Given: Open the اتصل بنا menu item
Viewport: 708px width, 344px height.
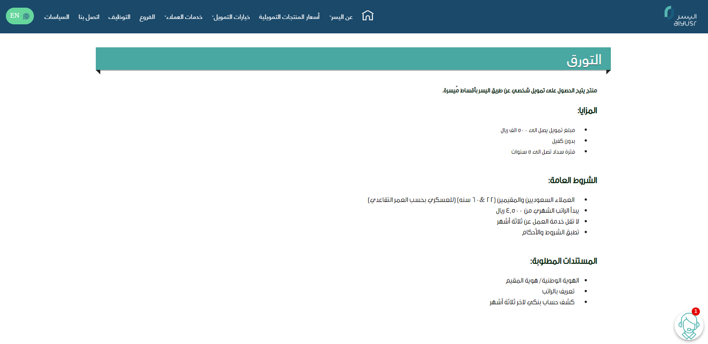Looking at the screenshot, I should (89, 17).
